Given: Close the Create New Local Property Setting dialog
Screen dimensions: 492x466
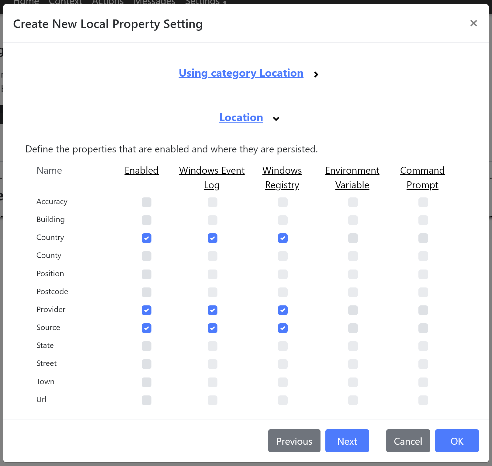Looking at the screenshot, I should coord(473,23).
